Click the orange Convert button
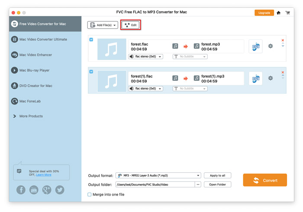Viewport: 303px width, 212px height. pyautogui.click(x=265, y=180)
